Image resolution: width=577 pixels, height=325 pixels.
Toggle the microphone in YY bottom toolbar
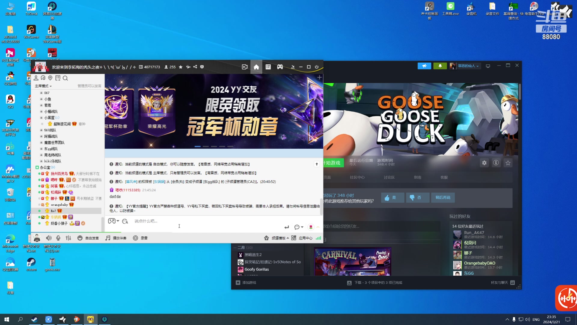coord(58,238)
